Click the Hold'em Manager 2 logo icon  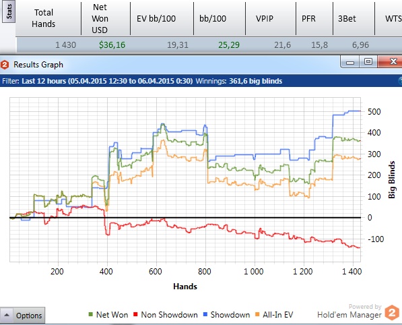tap(392, 313)
